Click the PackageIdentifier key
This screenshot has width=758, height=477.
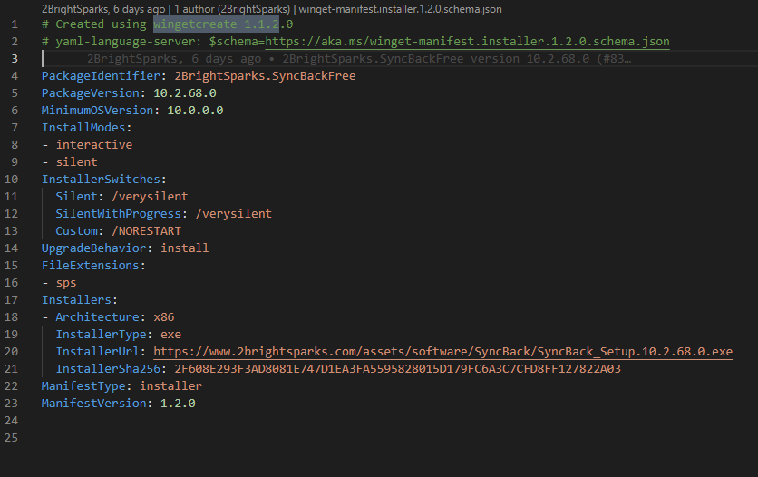pos(101,76)
